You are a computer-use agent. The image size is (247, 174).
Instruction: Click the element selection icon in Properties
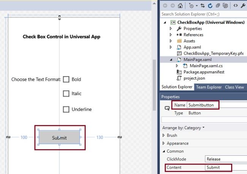pyautogui.click(x=167, y=108)
